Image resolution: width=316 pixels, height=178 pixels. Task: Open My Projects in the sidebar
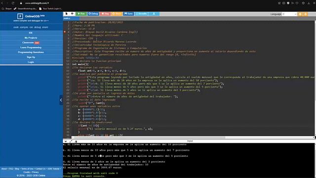coord(31,38)
